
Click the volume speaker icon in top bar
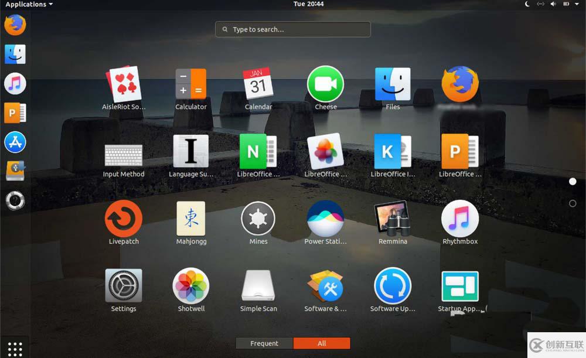tap(554, 4)
